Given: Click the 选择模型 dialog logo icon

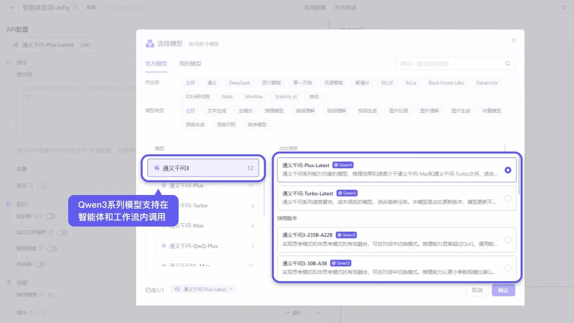Looking at the screenshot, I should (x=150, y=43).
